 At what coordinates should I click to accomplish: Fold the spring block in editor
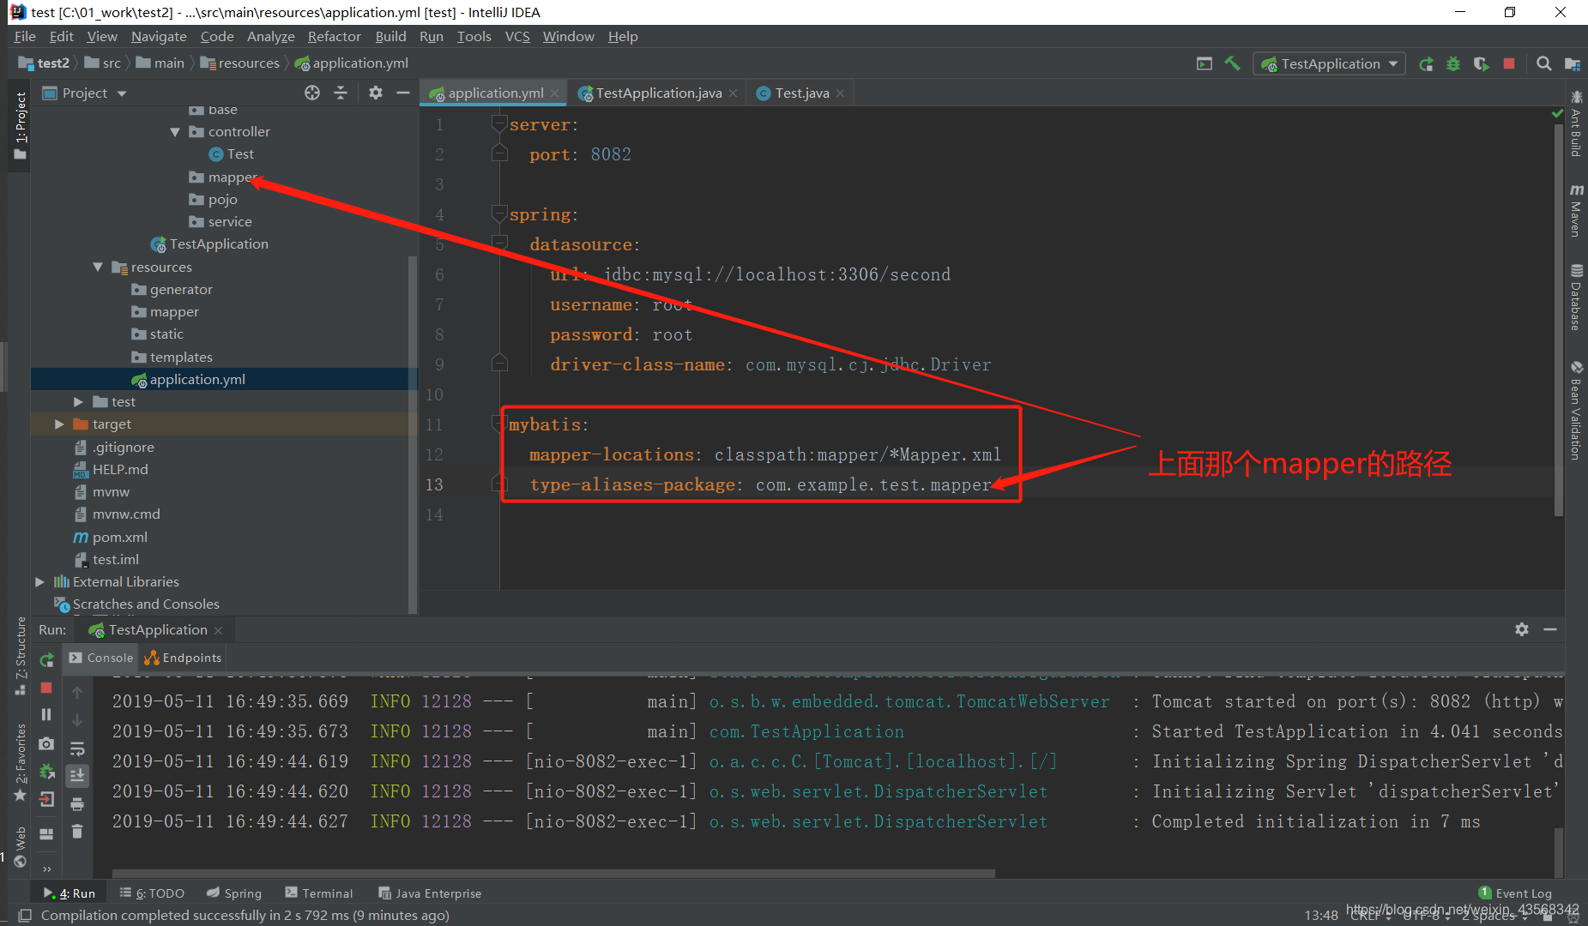click(x=498, y=213)
